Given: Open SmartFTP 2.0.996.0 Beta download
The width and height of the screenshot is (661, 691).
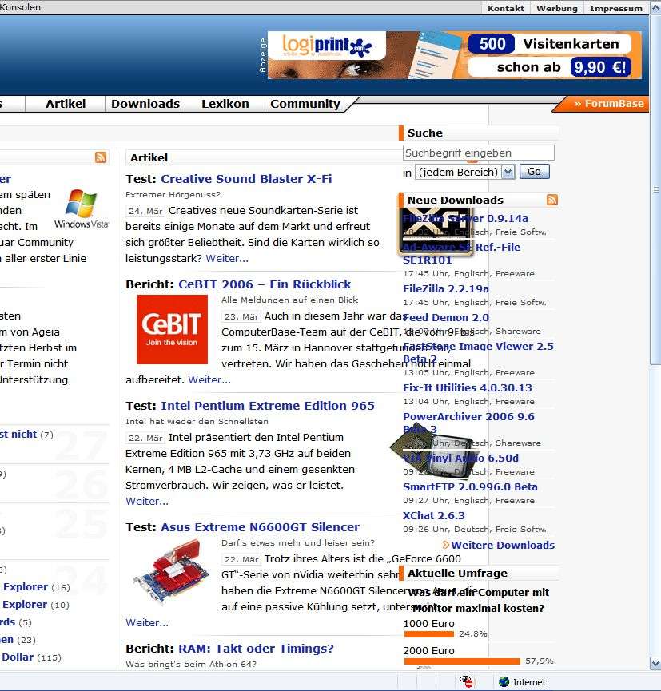Looking at the screenshot, I should [470, 486].
